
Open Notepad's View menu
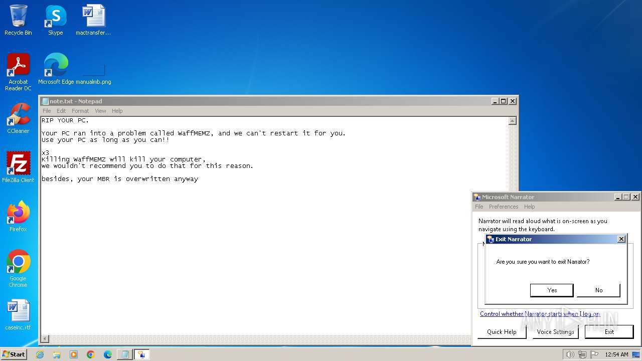[x=100, y=111]
